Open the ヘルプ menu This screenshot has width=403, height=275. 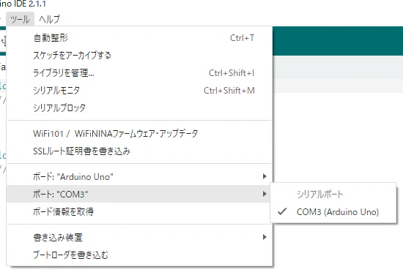49,19
